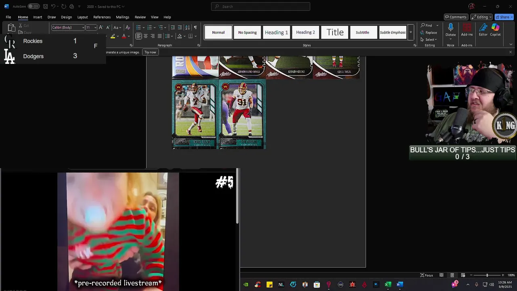Image resolution: width=517 pixels, height=291 pixels.
Task: Apply the red font color
Action: 124,36
